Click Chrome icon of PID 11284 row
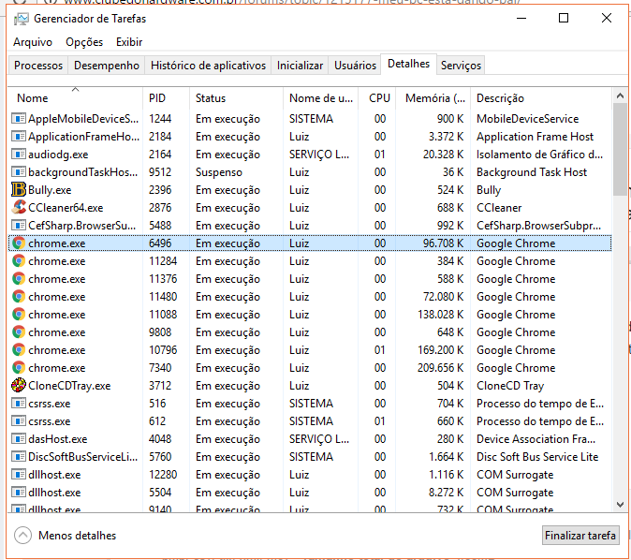 [19, 261]
